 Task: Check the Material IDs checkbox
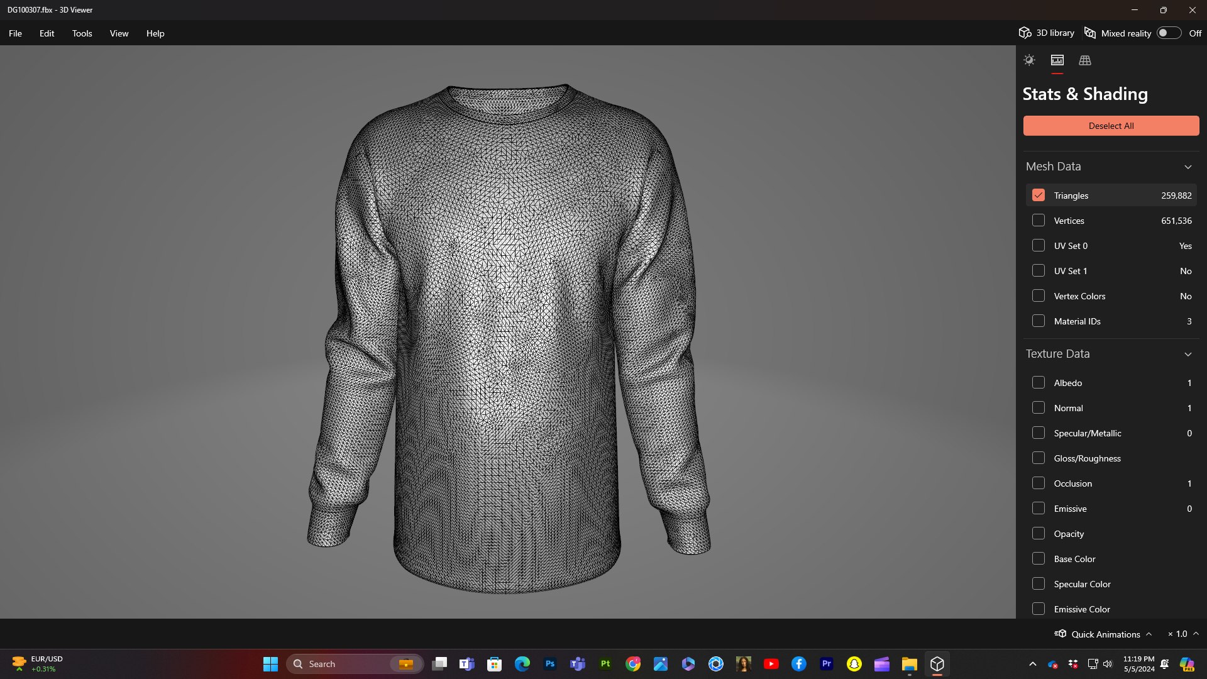1039,321
